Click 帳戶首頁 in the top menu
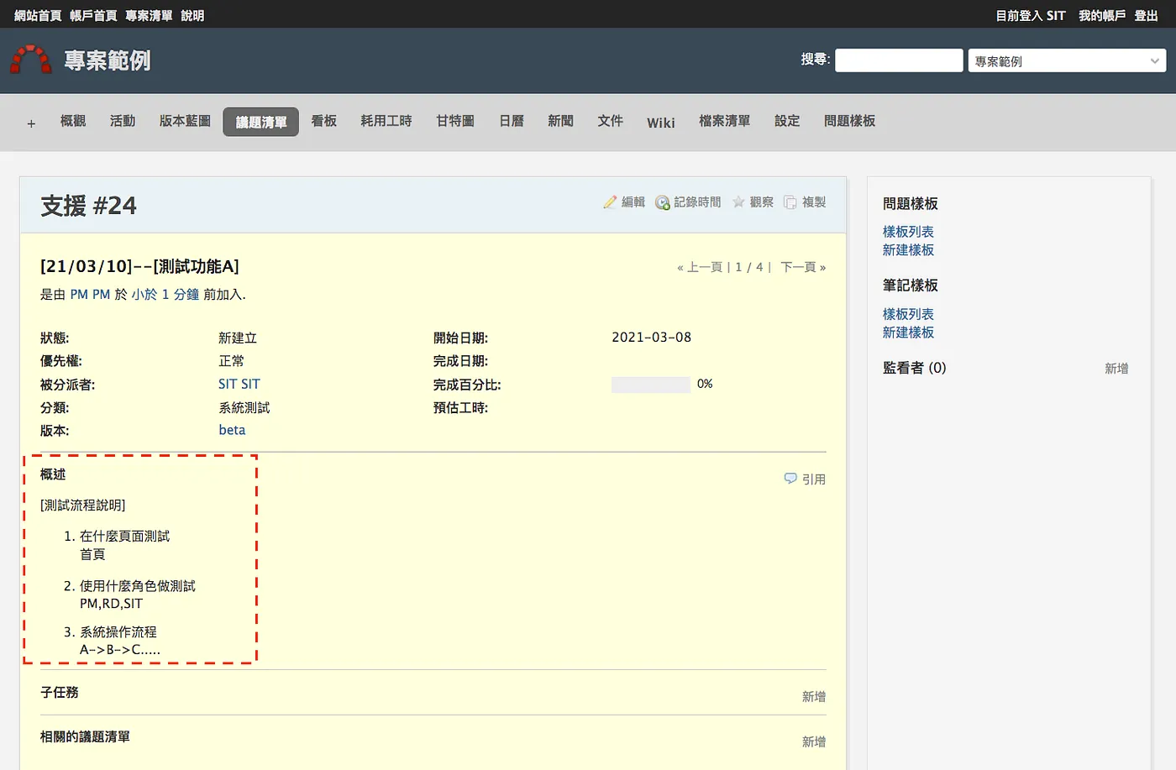 tap(93, 15)
